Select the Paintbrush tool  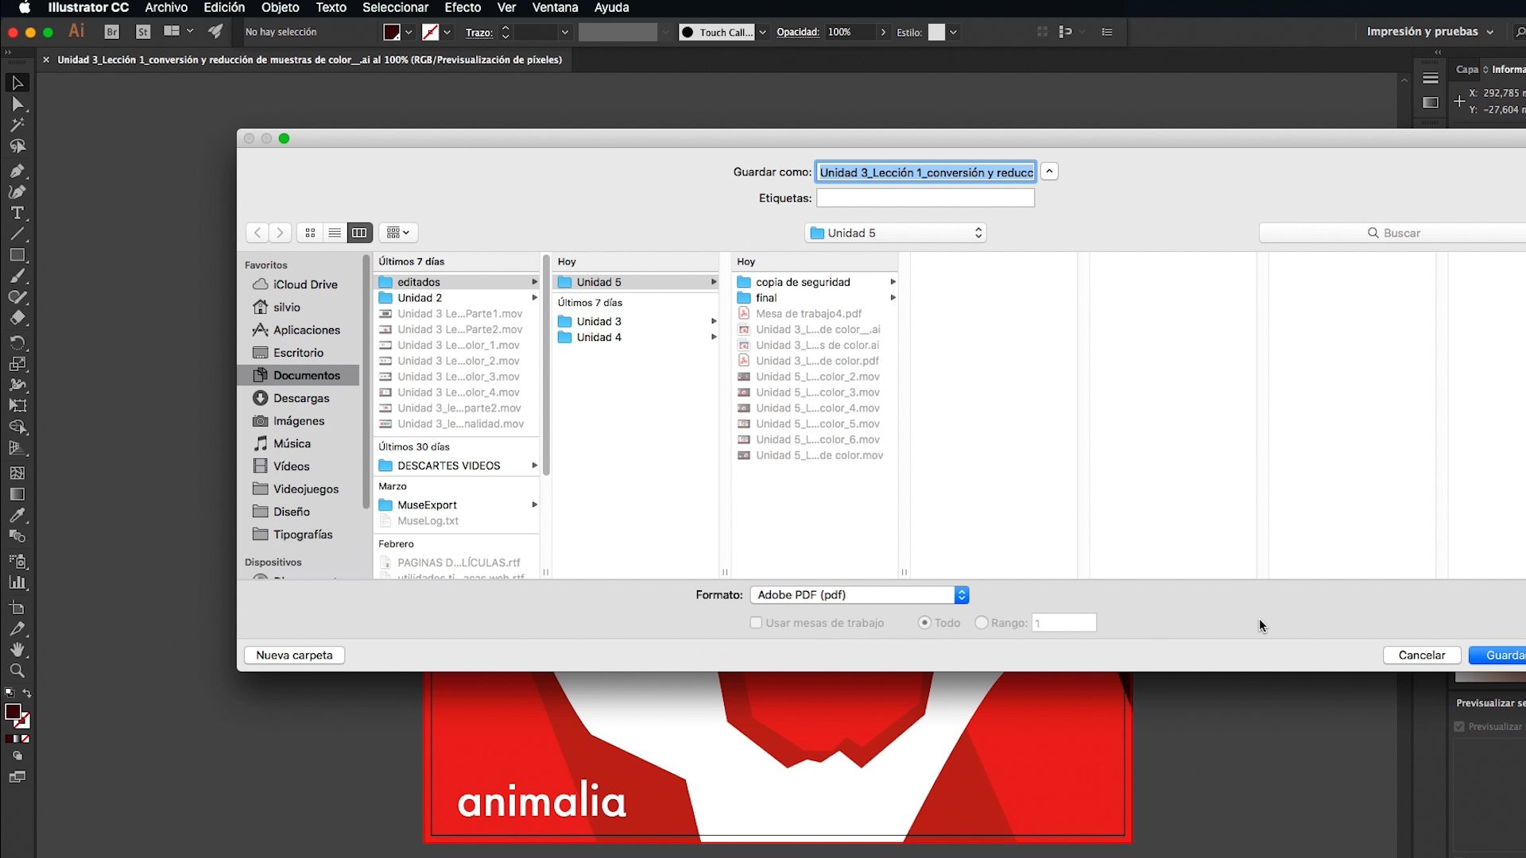point(17,276)
